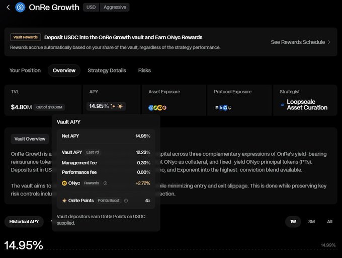Click the USD tag
Screen dimensions: 342x258
coord(91,7)
